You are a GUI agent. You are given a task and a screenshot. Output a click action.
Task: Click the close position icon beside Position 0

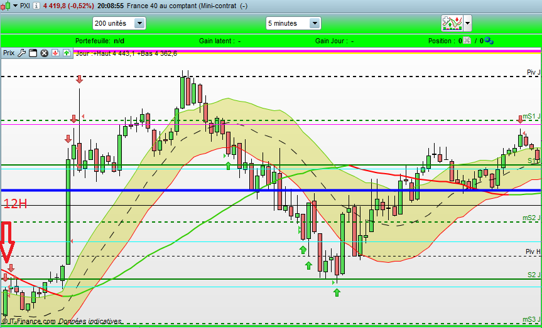point(467,41)
